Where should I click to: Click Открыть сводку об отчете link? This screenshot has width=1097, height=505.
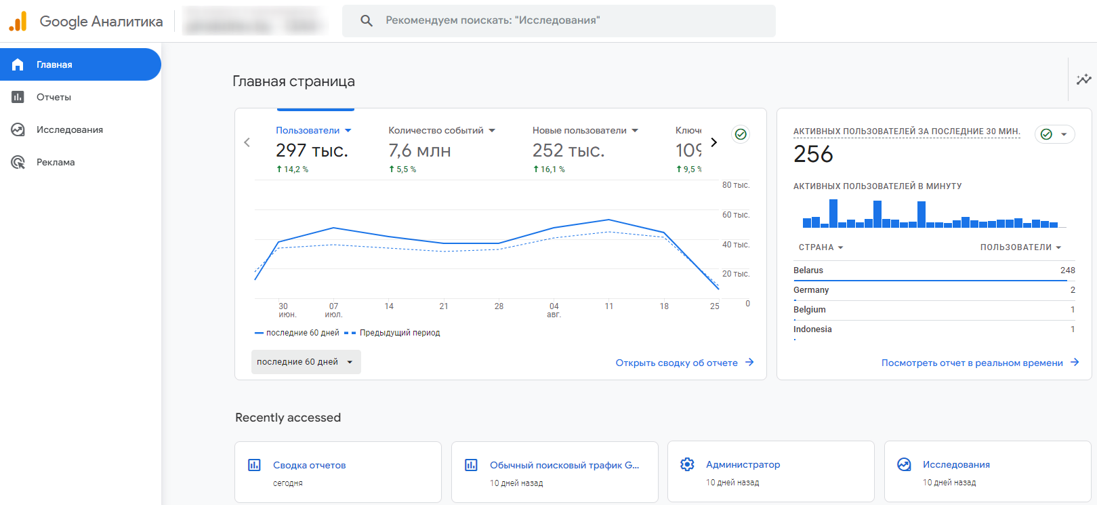pos(676,363)
